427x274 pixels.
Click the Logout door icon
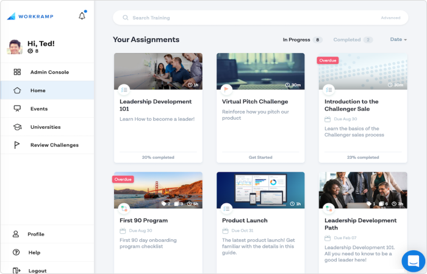point(16,270)
